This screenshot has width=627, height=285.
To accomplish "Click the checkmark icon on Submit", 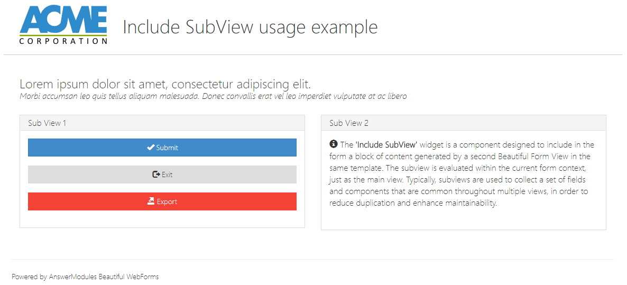I will tap(151, 148).
